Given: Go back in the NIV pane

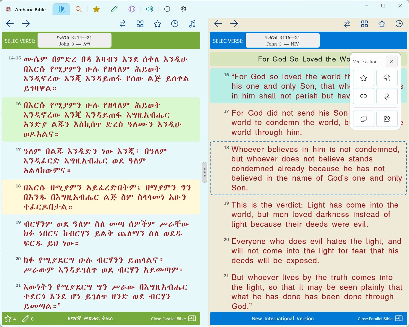Looking at the screenshot, I should coord(218,24).
